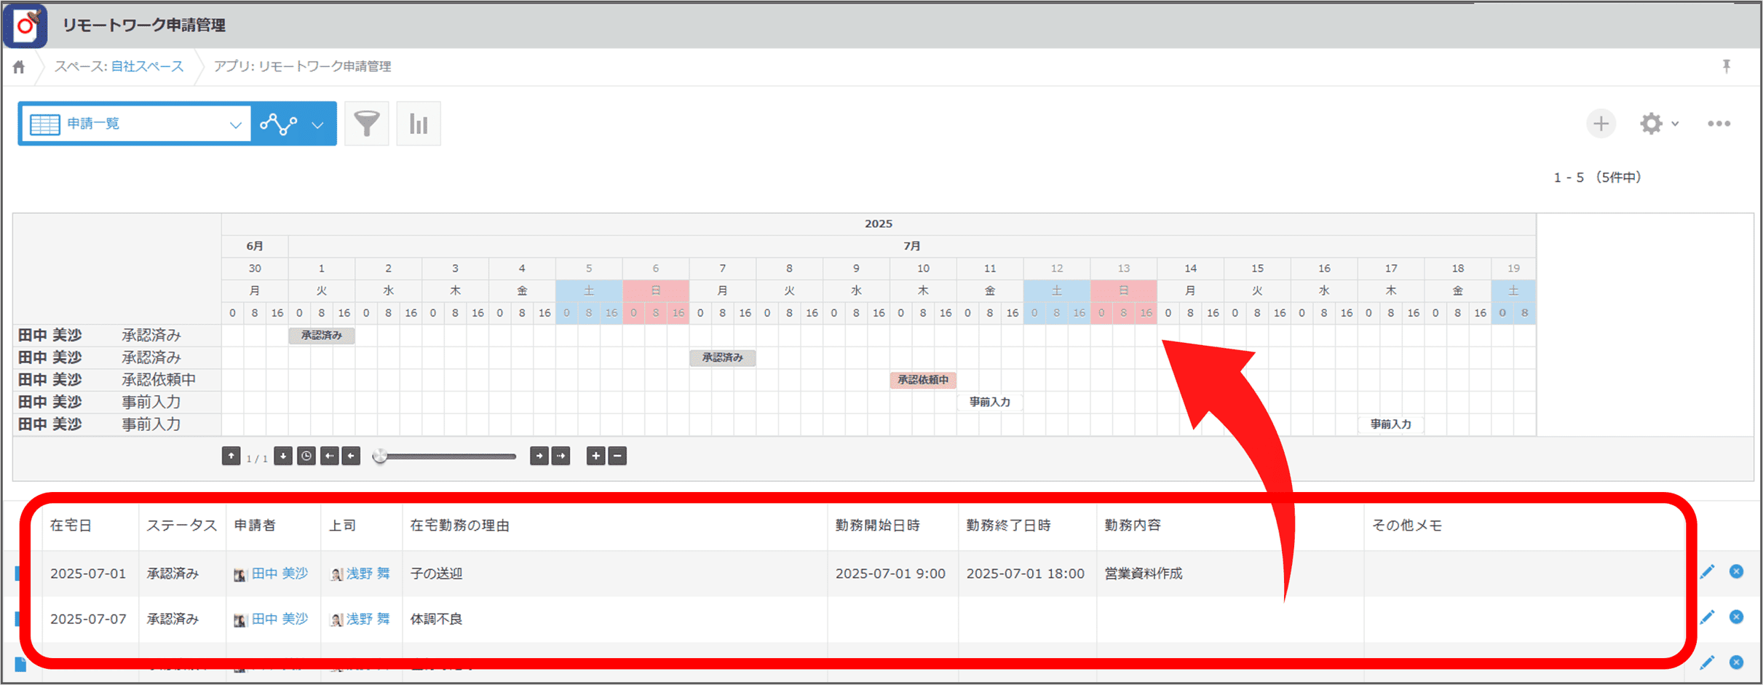Click the 承認済み bar on July 1
This screenshot has width=1763, height=685.
[x=322, y=336]
